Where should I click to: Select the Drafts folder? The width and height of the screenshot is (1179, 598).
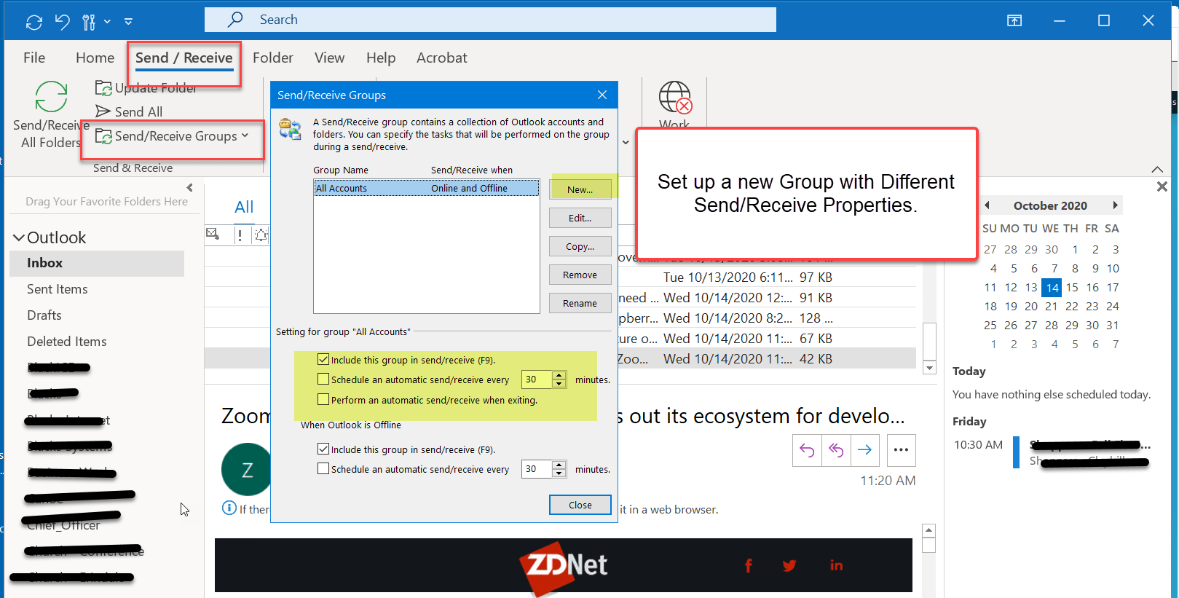(44, 315)
